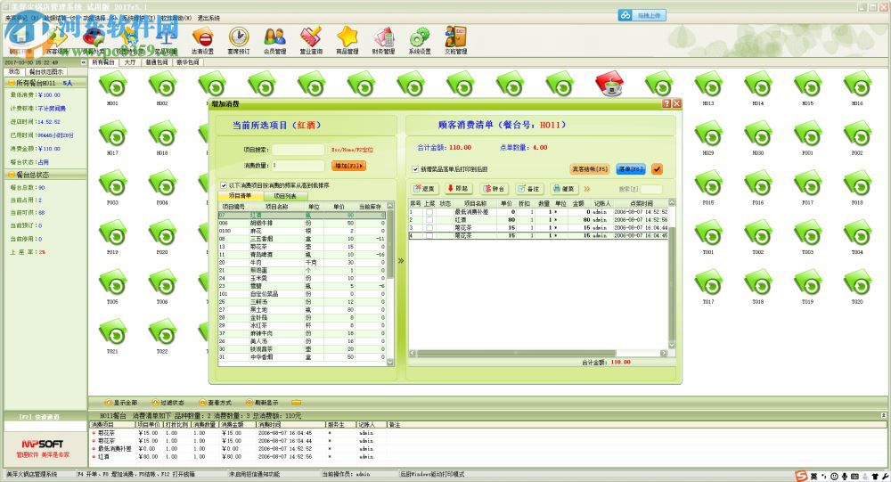The height and width of the screenshot is (482, 891).
Task: Select the occupied red table icon H011
Action: coord(609,84)
